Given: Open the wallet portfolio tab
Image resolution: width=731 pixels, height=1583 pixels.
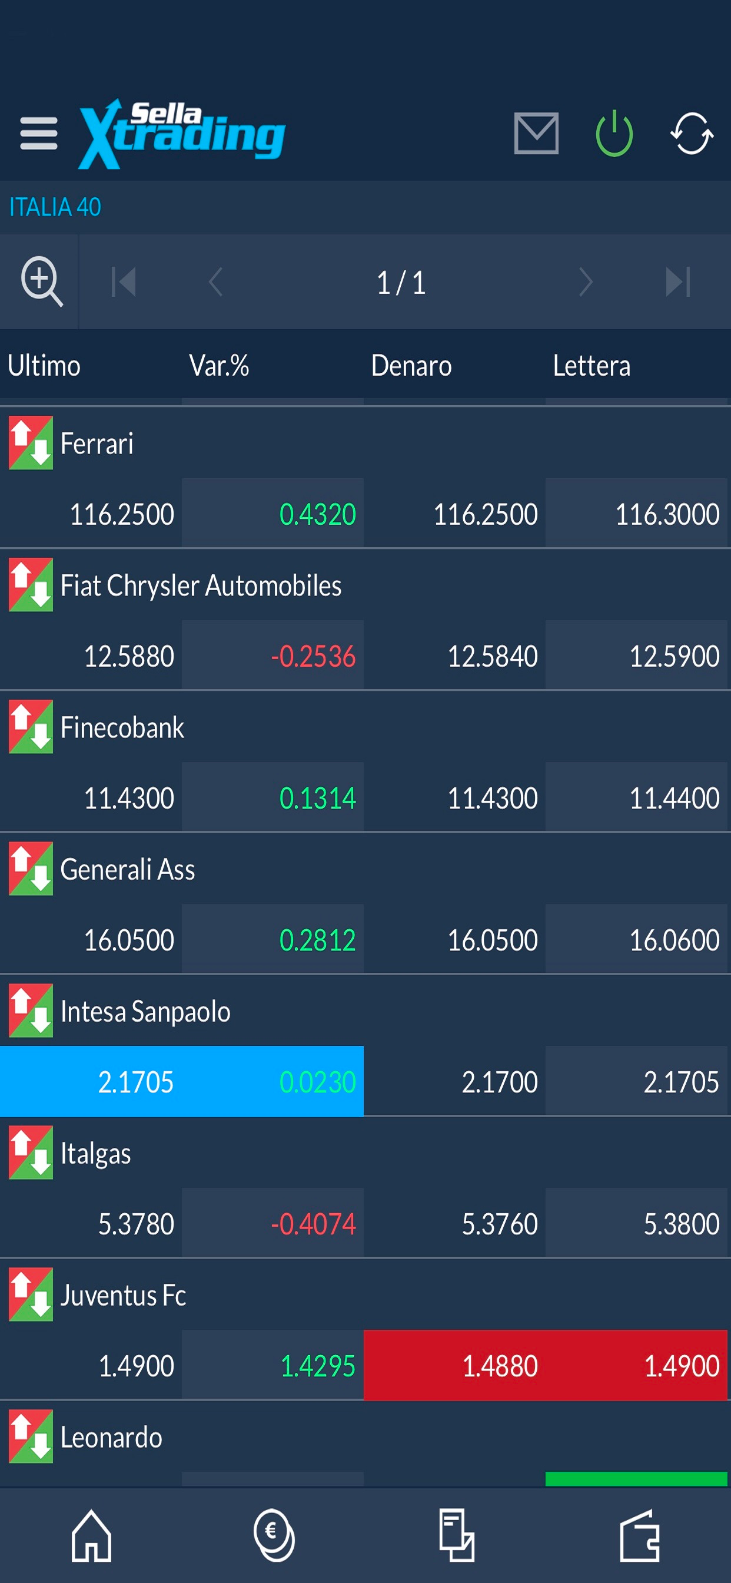Looking at the screenshot, I should point(639,1535).
